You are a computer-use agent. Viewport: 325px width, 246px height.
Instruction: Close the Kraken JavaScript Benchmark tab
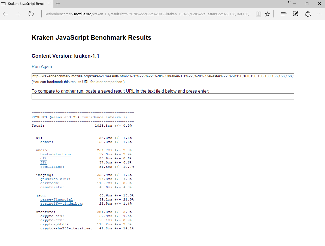(49, 4)
